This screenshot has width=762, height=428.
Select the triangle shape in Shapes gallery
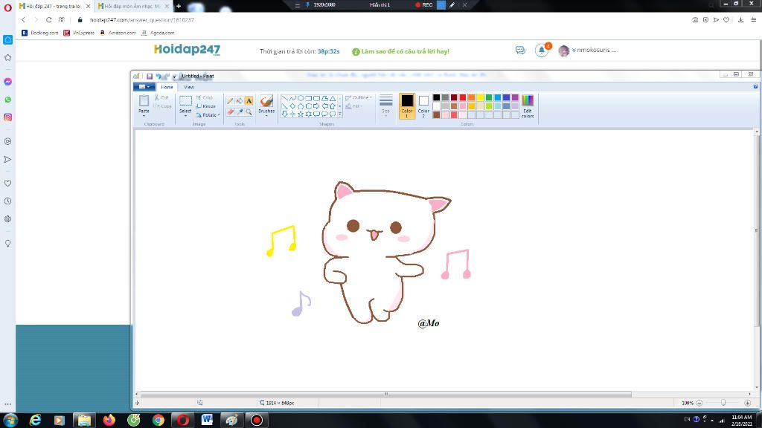pyautogui.click(x=333, y=98)
